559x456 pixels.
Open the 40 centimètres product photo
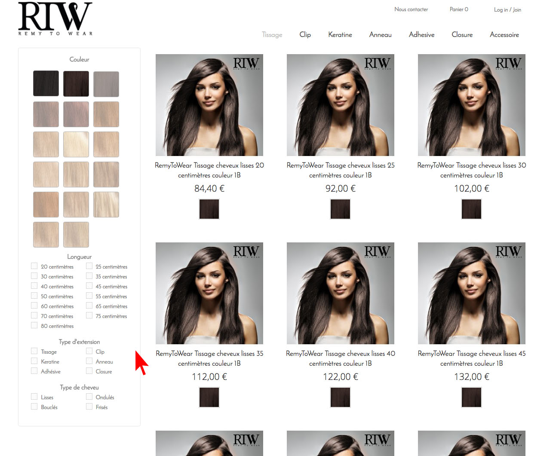point(341,293)
